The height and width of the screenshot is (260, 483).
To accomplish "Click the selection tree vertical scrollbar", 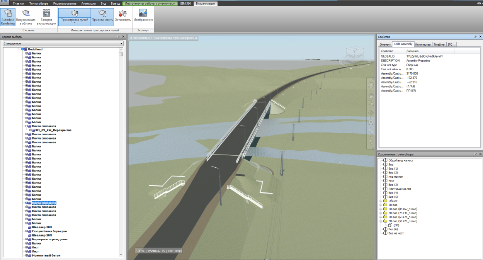I will (121, 155).
